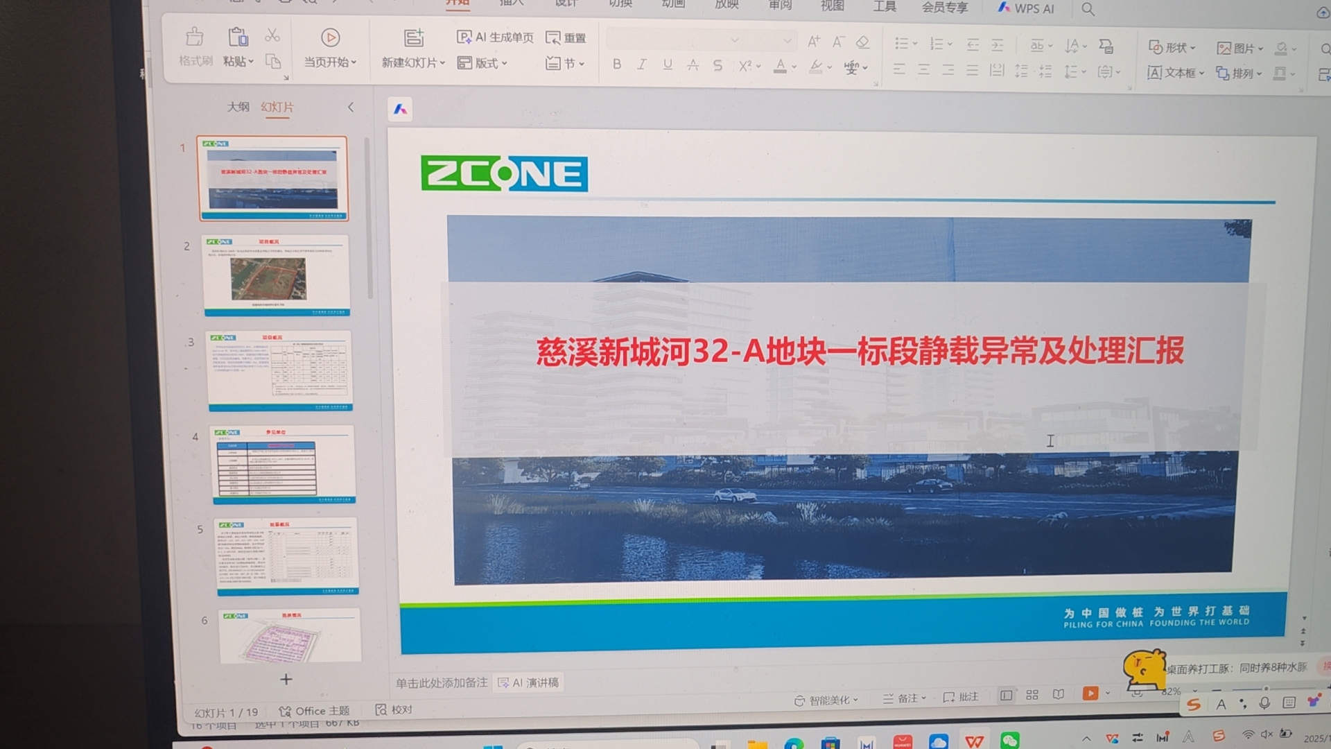Click AI generate single page (AI 生成单页)
The height and width of the screenshot is (749, 1331).
tap(495, 37)
